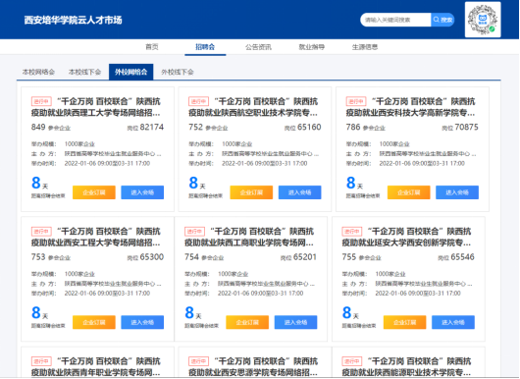
Task: Open the 首页 navigation menu item
Action: (x=152, y=47)
